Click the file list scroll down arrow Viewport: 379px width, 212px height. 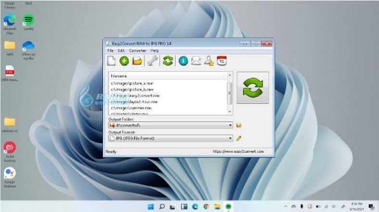coord(230,112)
